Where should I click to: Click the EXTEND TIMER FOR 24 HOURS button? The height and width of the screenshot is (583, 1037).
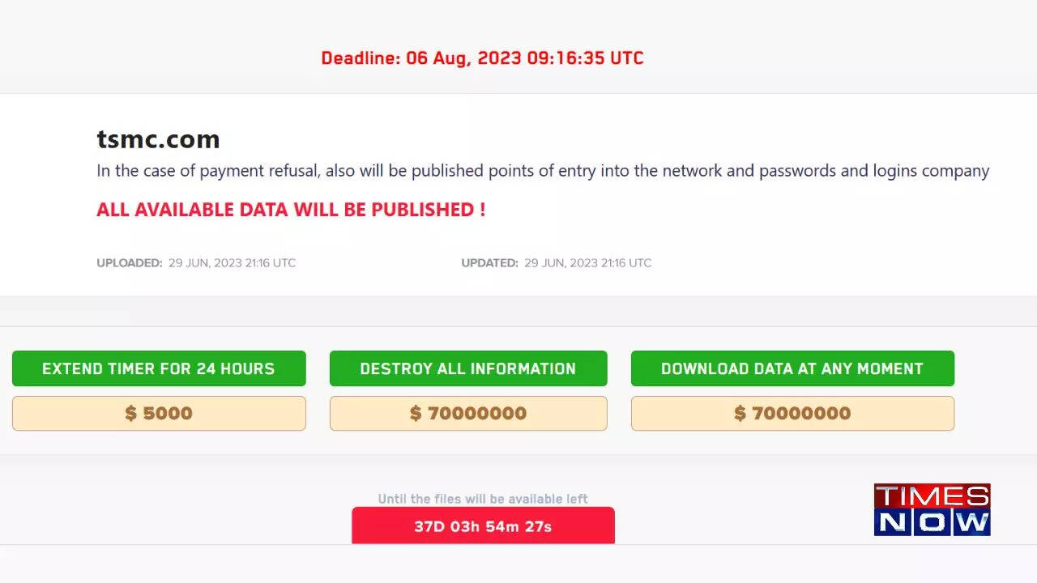159,368
